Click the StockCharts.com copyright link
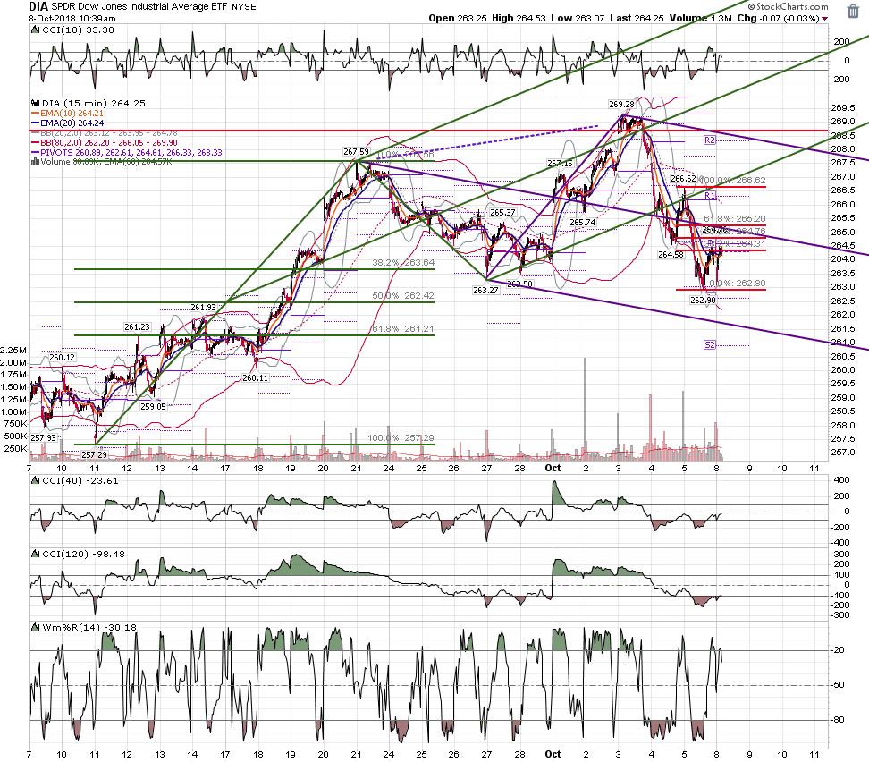 tap(788, 6)
